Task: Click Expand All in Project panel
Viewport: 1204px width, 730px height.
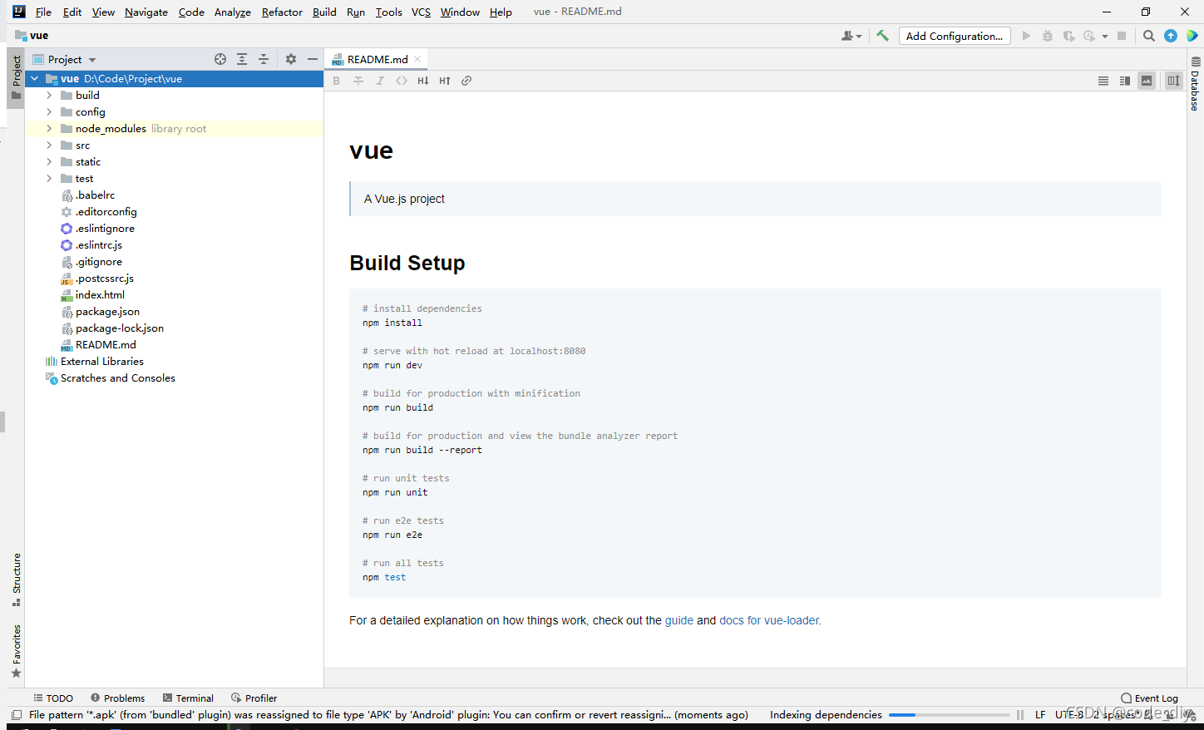Action: click(242, 59)
